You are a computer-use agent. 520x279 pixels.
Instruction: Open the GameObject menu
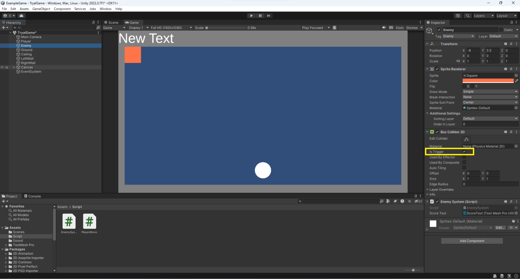click(x=41, y=9)
